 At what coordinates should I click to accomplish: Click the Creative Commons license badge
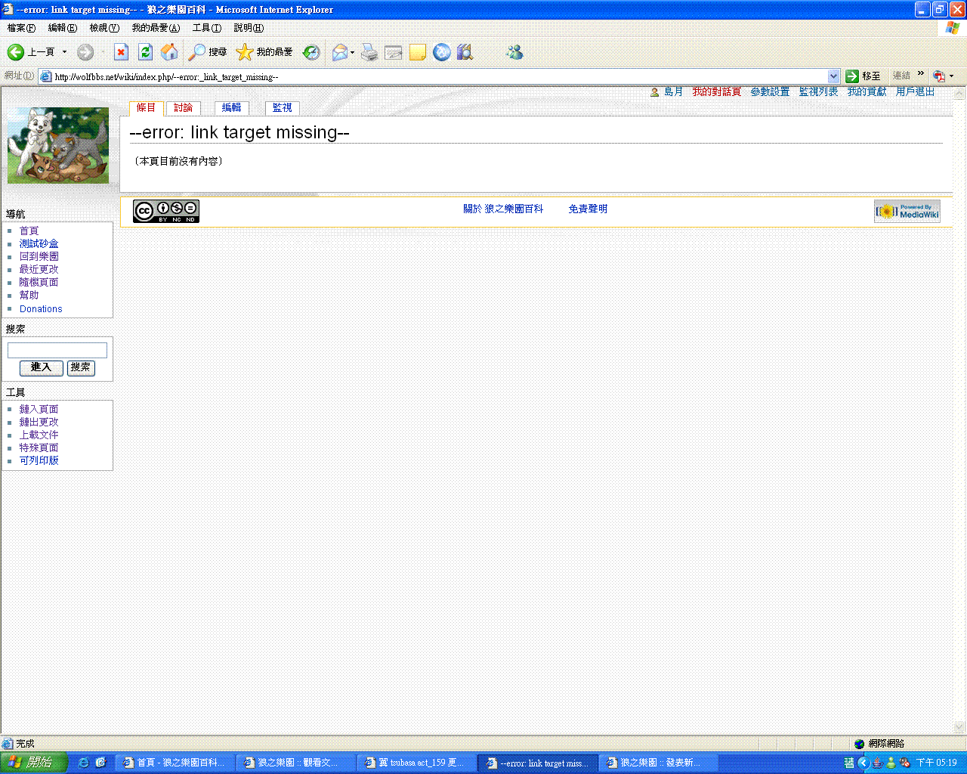tap(166, 211)
